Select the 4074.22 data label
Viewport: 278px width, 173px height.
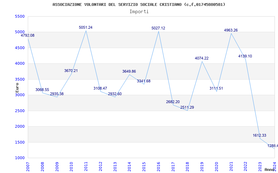tap(202, 58)
